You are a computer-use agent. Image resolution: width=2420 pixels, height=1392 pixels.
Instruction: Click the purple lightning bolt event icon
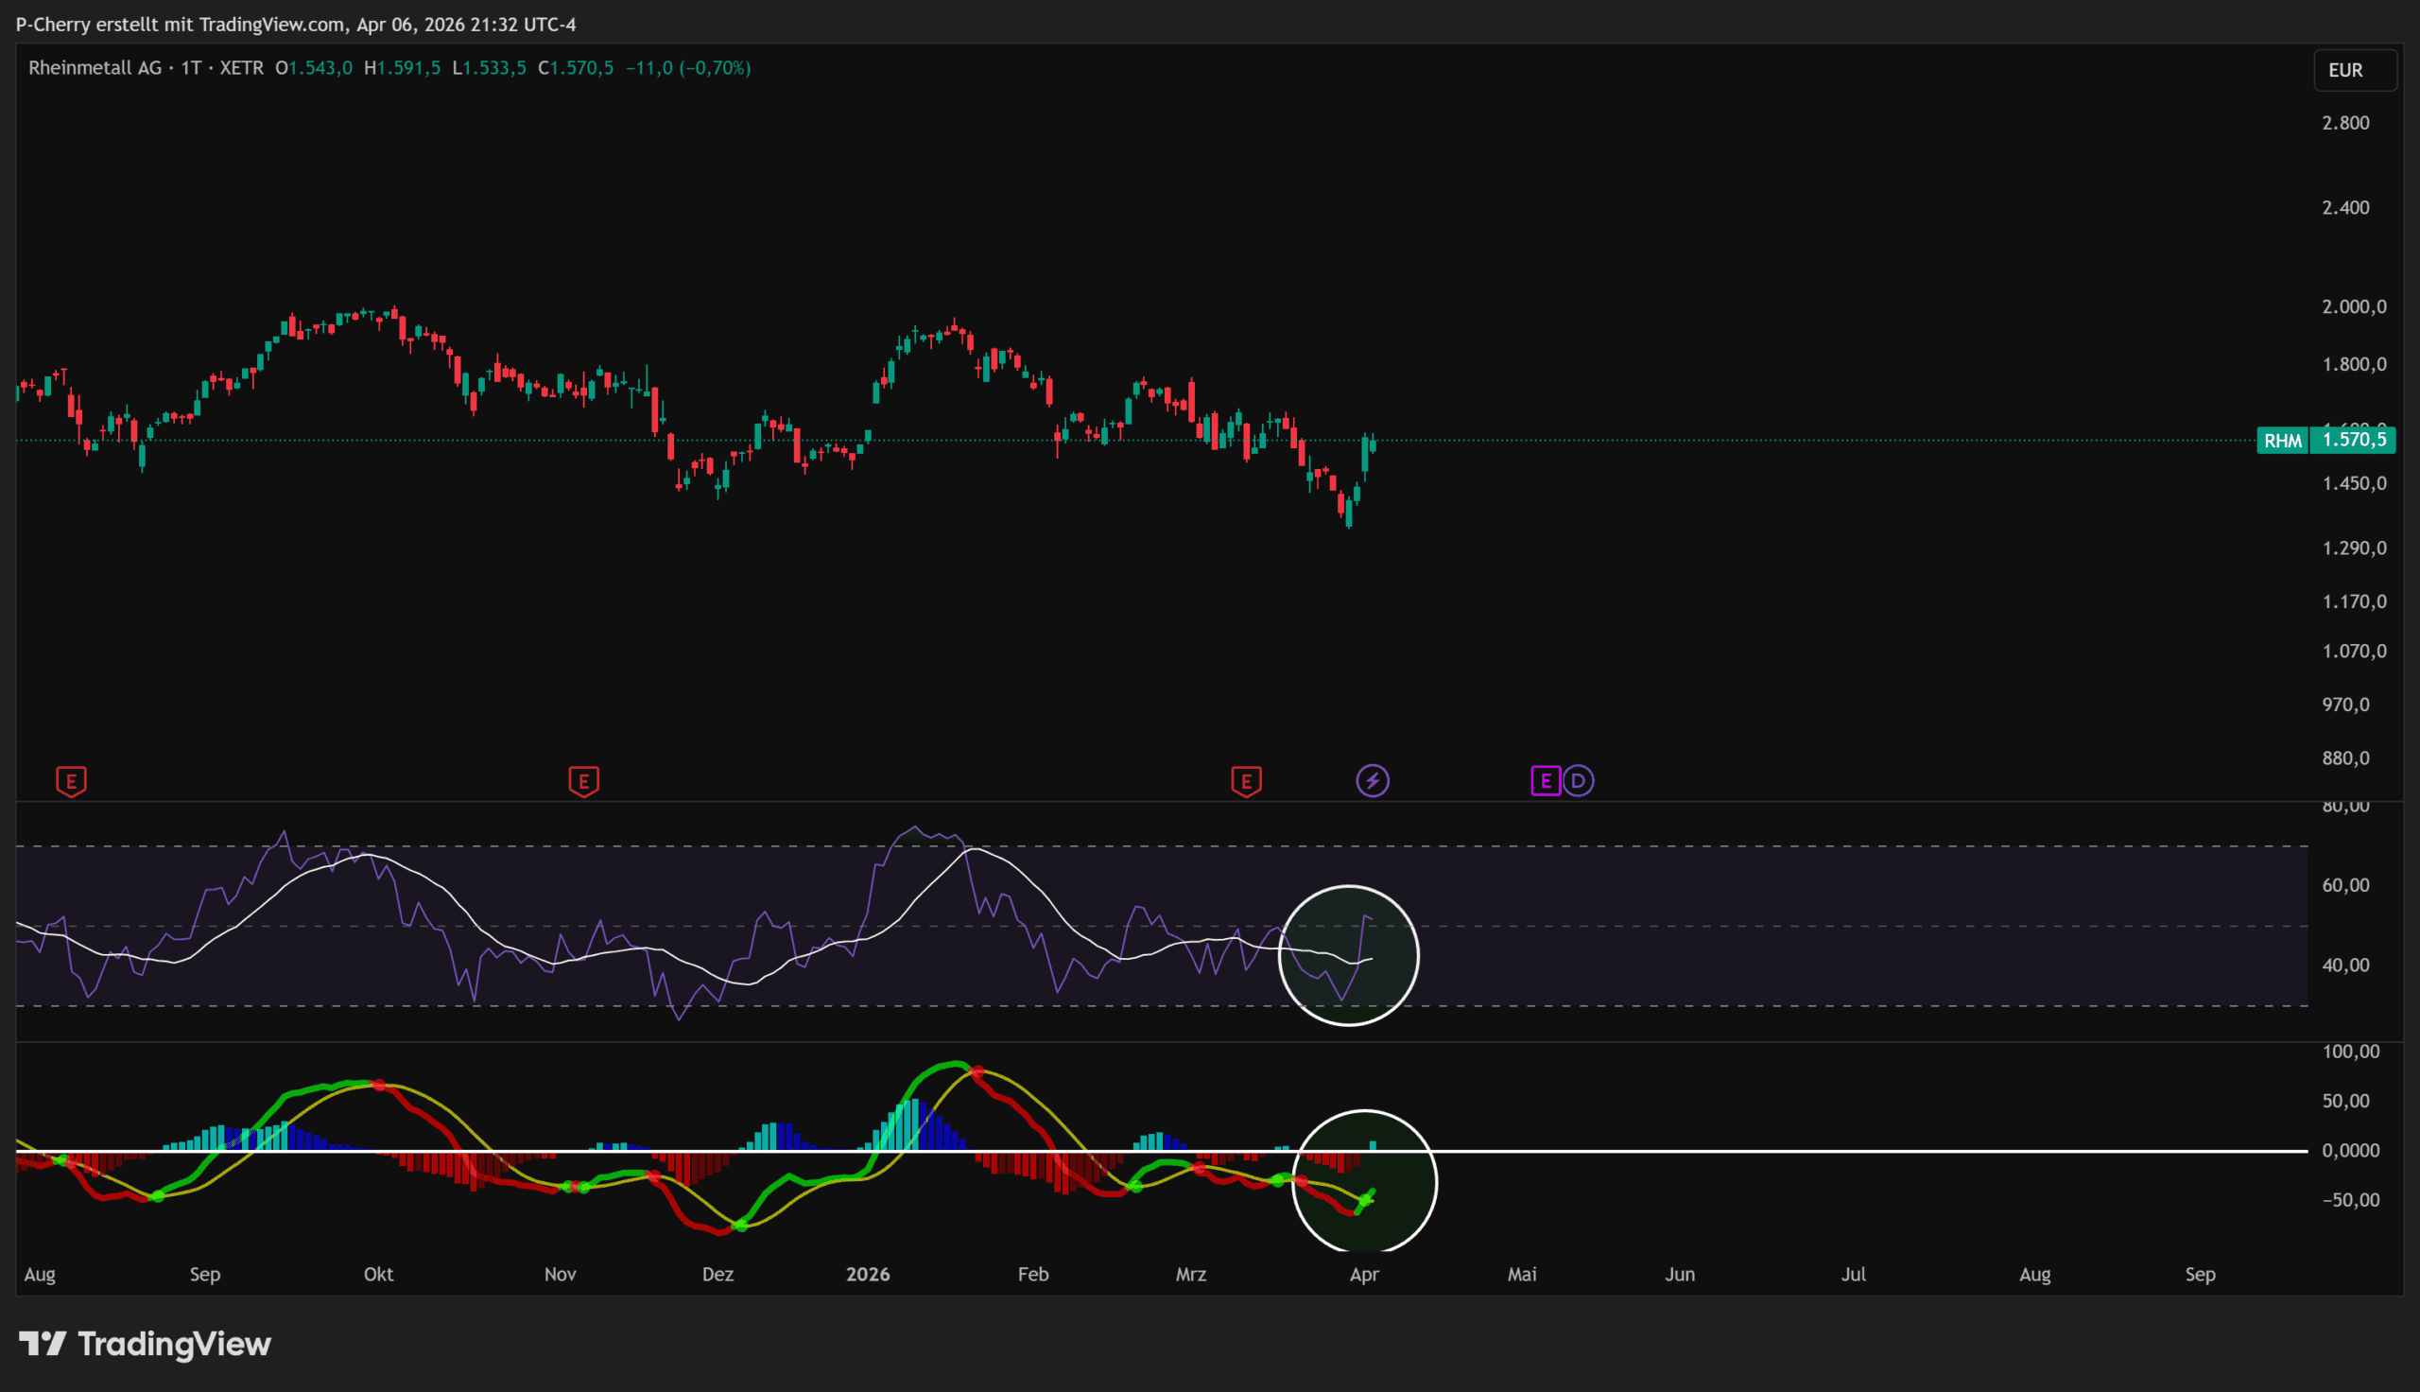coord(1372,781)
